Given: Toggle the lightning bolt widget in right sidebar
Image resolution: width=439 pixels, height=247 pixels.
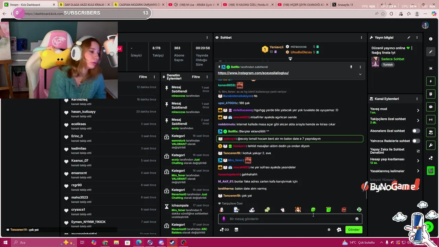Looking at the screenshot, I should click(431, 81).
